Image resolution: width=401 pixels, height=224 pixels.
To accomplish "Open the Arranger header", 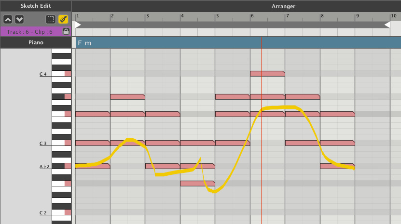I will (283, 6).
